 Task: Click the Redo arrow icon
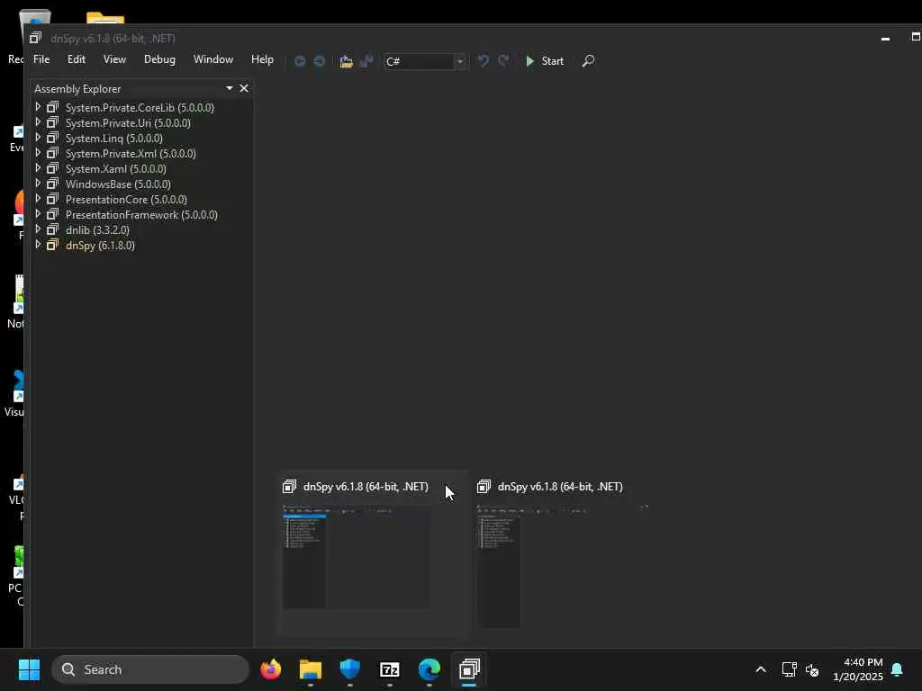(x=503, y=61)
